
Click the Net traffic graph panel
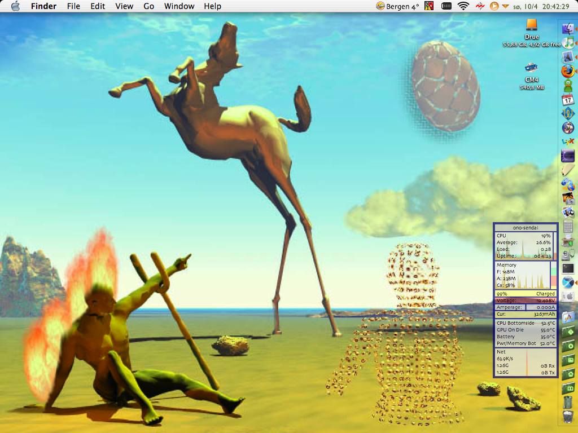click(526, 362)
